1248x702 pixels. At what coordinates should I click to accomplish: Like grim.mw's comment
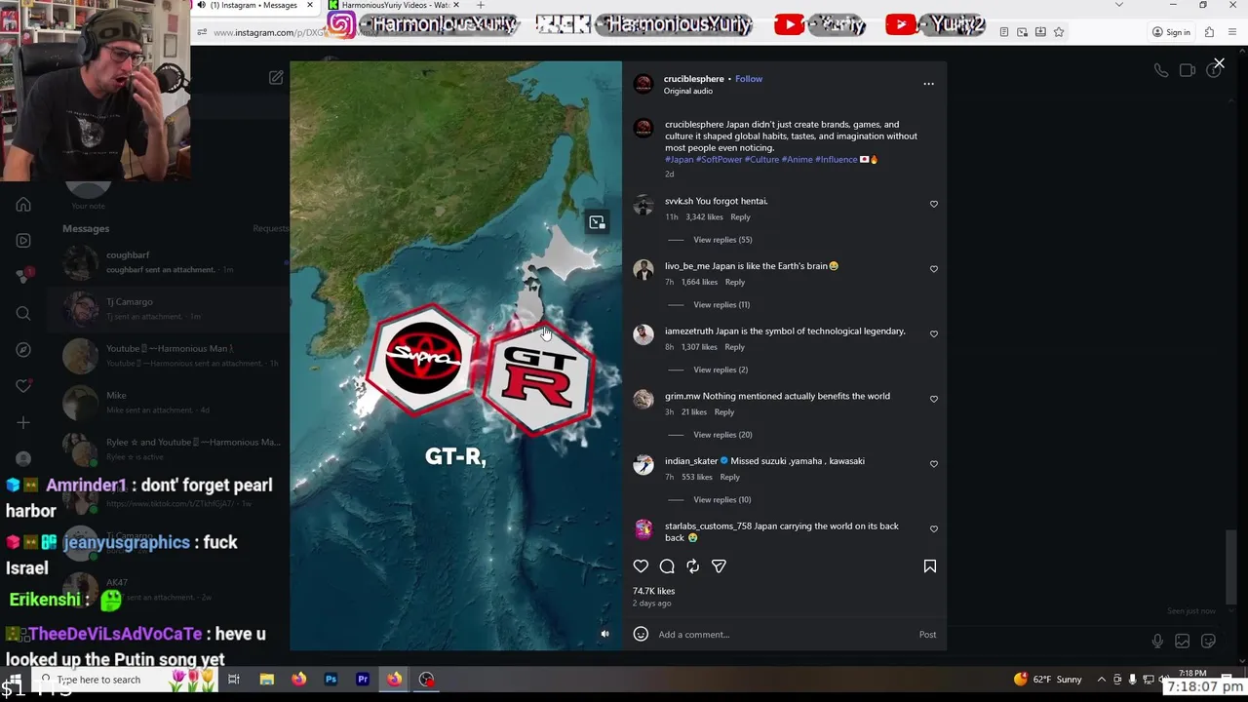pos(934,399)
